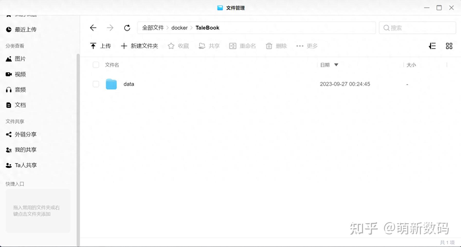Switch to grid view layout
Screen dimensions: 461x247
tap(449, 46)
